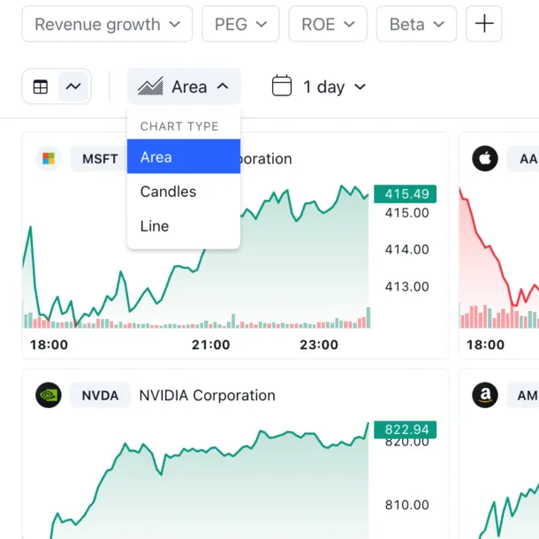This screenshot has width=539, height=539.
Task: Click the NVIDIA logo icon
Action: pos(49,395)
